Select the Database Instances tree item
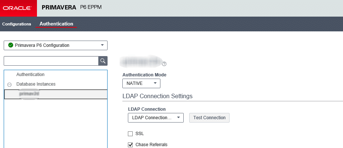This screenshot has width=343, height=148. (36, 84)
